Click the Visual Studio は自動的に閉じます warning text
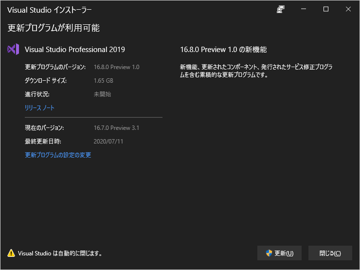360x270 pixels. coord(60,253)
